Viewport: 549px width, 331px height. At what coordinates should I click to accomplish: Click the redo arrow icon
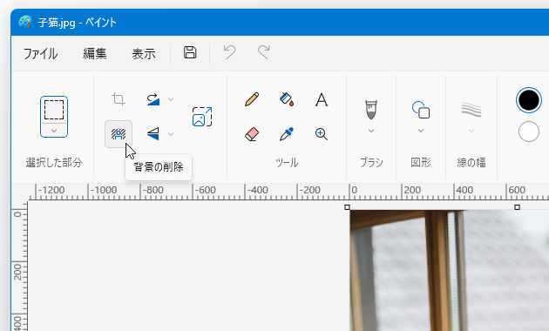click(x=264, y=52)
